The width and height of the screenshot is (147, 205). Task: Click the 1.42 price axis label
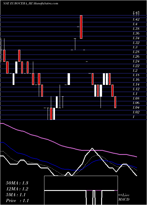136,20
